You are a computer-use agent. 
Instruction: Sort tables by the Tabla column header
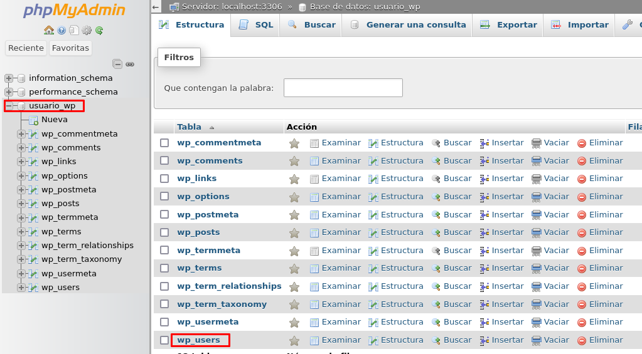click(189, 127)
